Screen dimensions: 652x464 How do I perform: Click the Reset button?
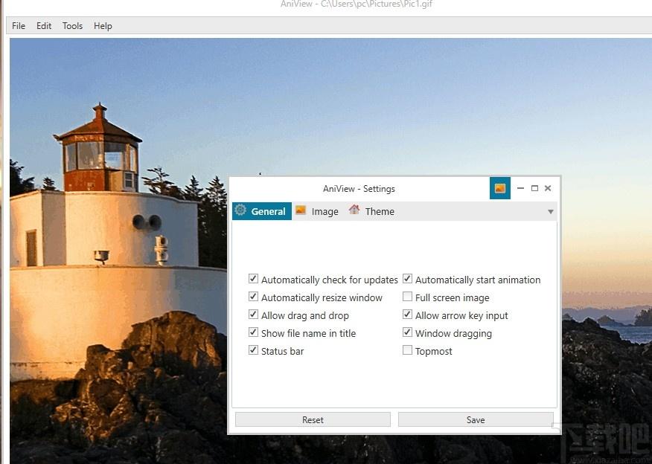(313, 419)
